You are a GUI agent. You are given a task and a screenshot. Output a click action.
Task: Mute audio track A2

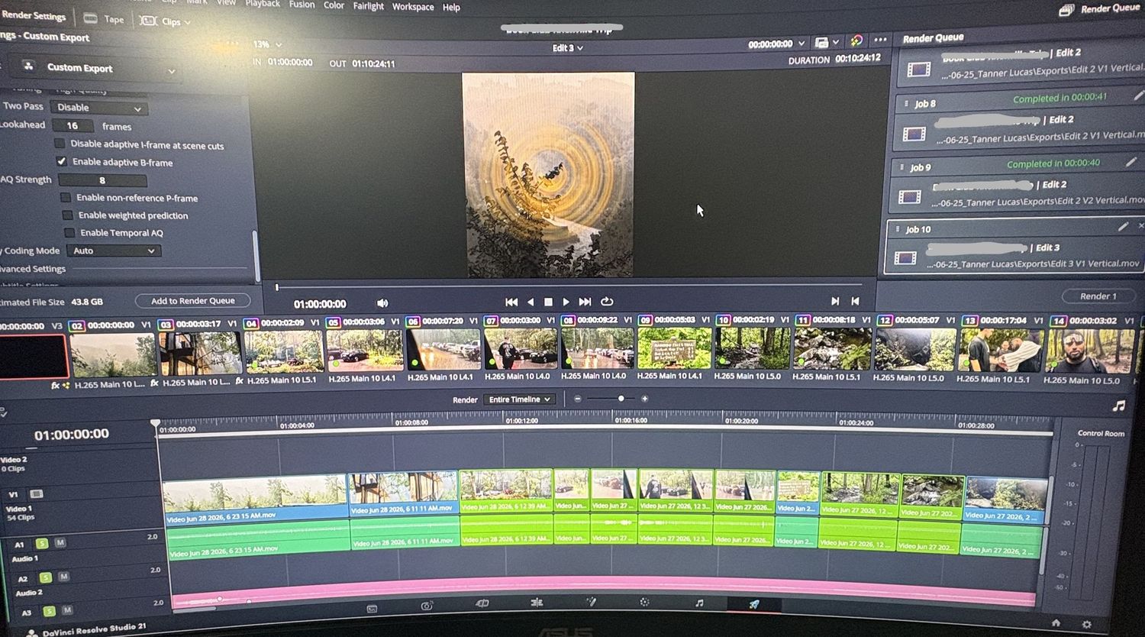(x=64, y=577)
